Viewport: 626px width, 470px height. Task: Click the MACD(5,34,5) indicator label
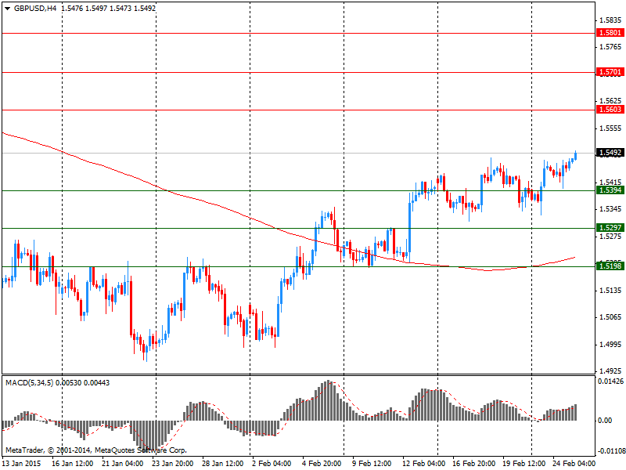(29, 383)
